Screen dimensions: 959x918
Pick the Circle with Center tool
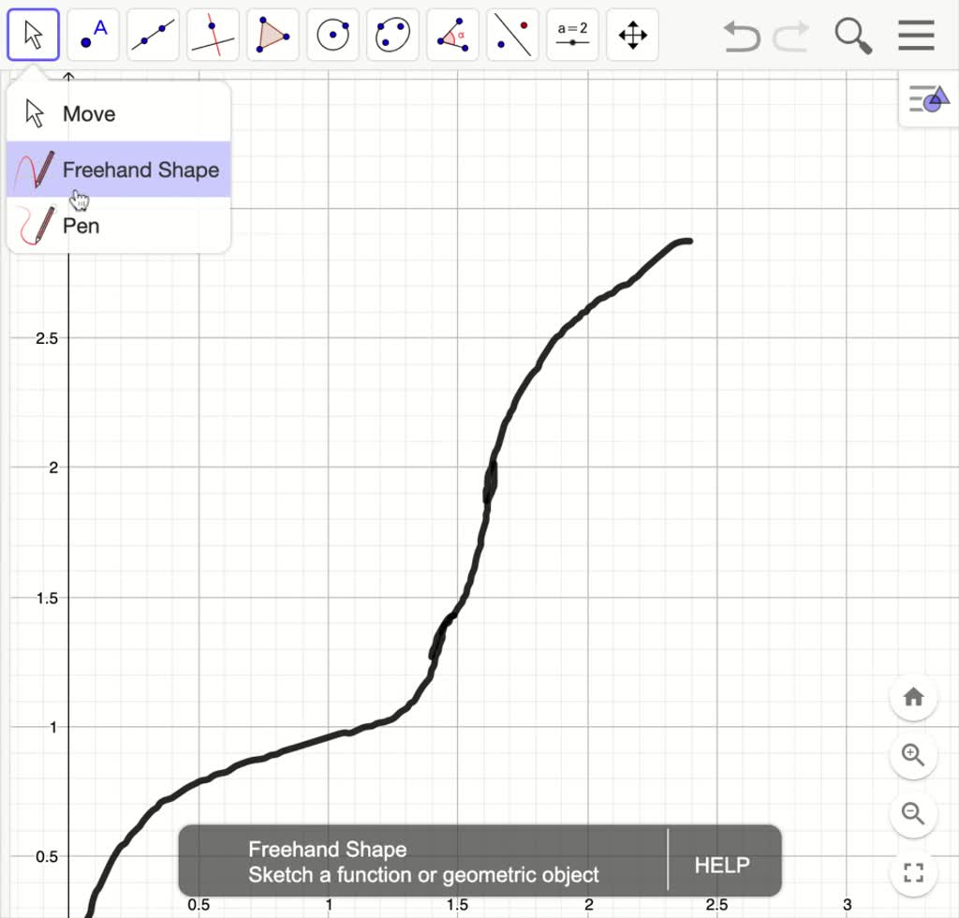pos(332,34)
